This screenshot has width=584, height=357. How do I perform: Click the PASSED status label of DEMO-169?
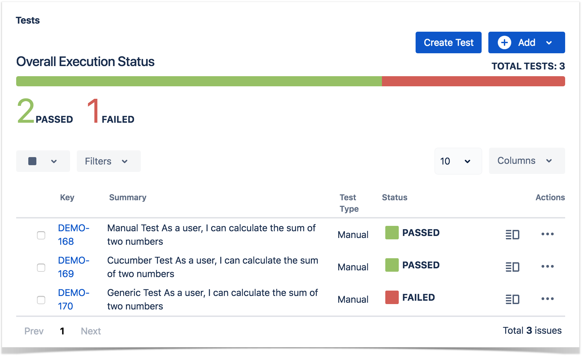tap(421, 265)
